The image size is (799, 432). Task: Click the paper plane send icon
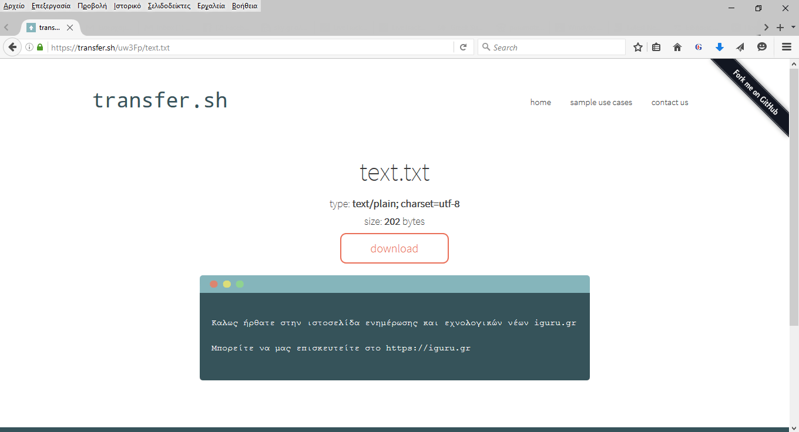[x=740, y=48]
